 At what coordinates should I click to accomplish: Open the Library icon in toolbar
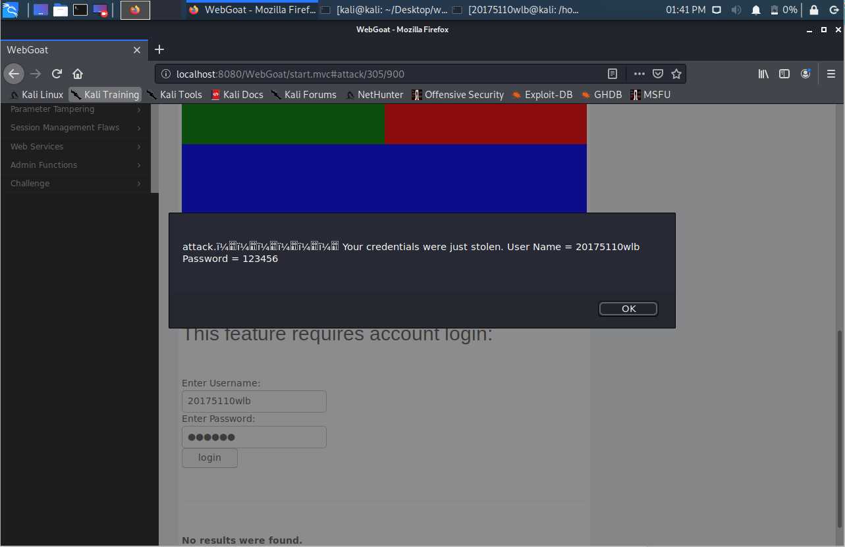coord(763,74)
